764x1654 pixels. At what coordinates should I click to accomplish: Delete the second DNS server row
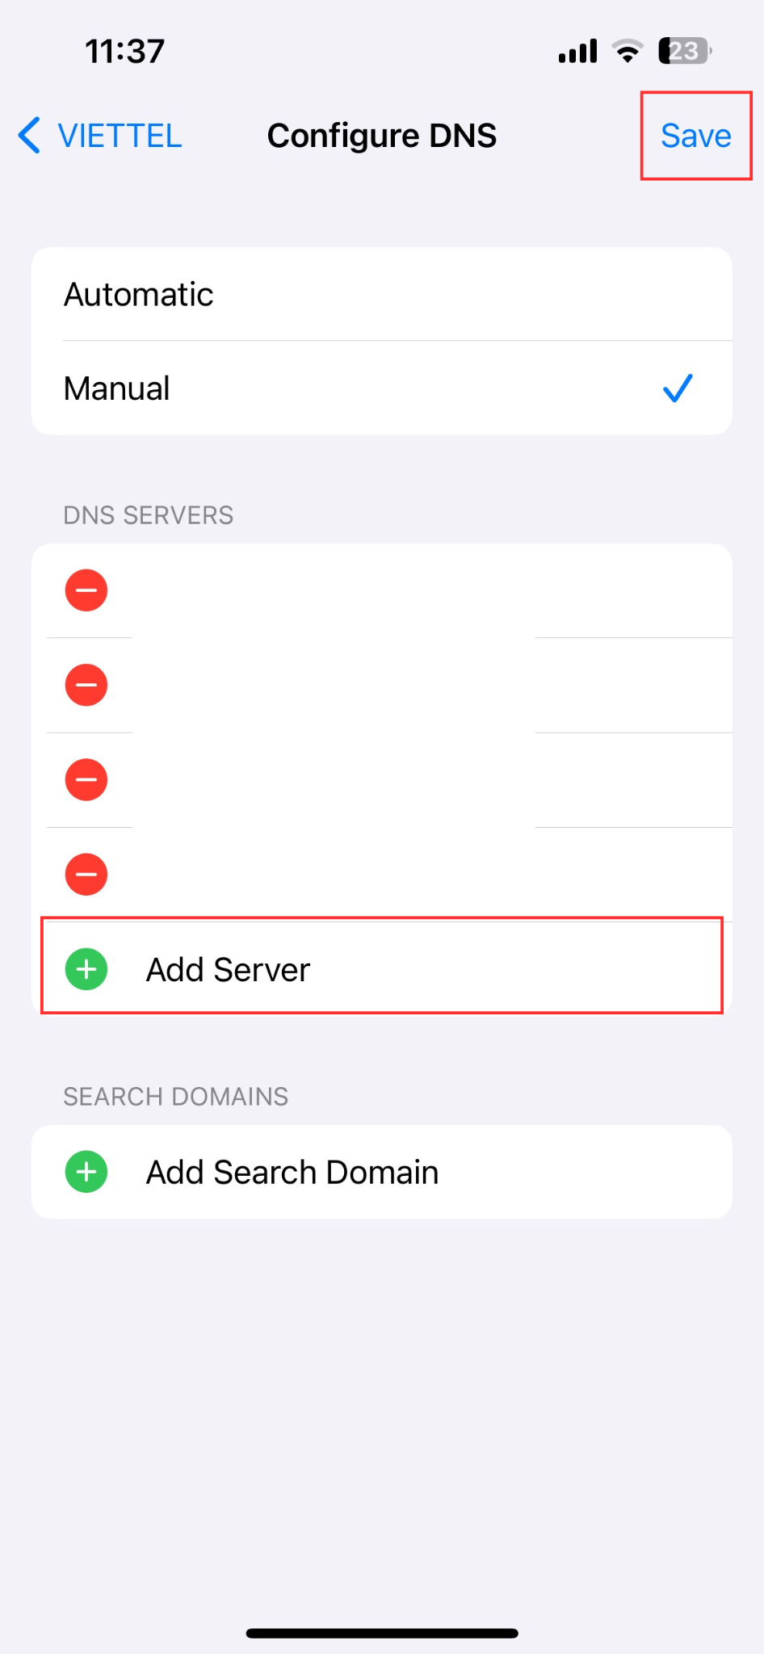(86, 685)
